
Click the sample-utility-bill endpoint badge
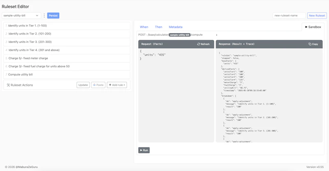(180, 35)
